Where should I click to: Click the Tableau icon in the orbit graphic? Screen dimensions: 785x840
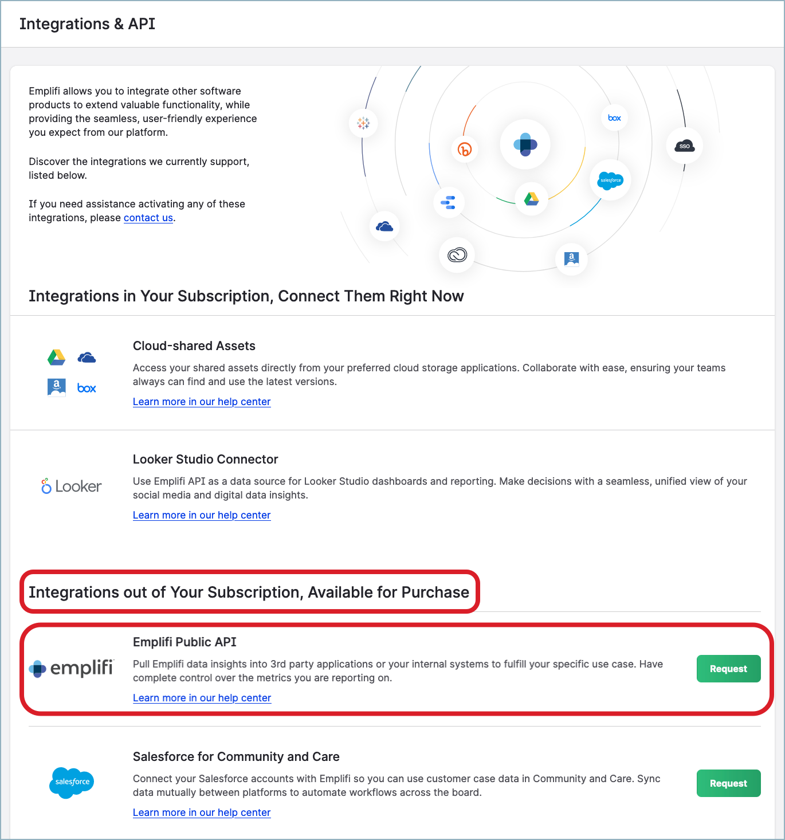tap(363, 123)
